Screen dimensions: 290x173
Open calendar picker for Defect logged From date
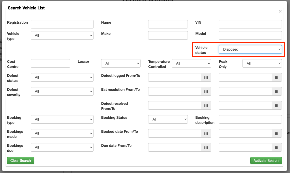206,77
